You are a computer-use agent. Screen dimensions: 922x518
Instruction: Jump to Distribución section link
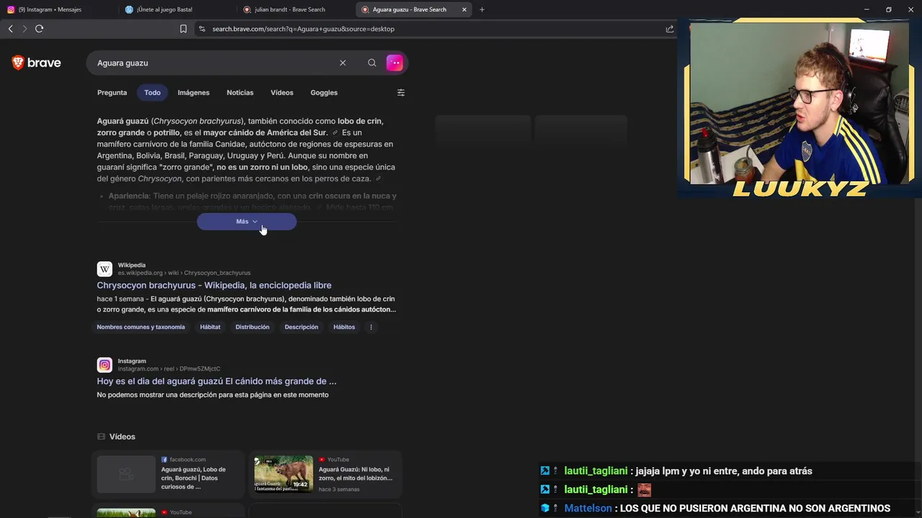(x=252, y=327)
